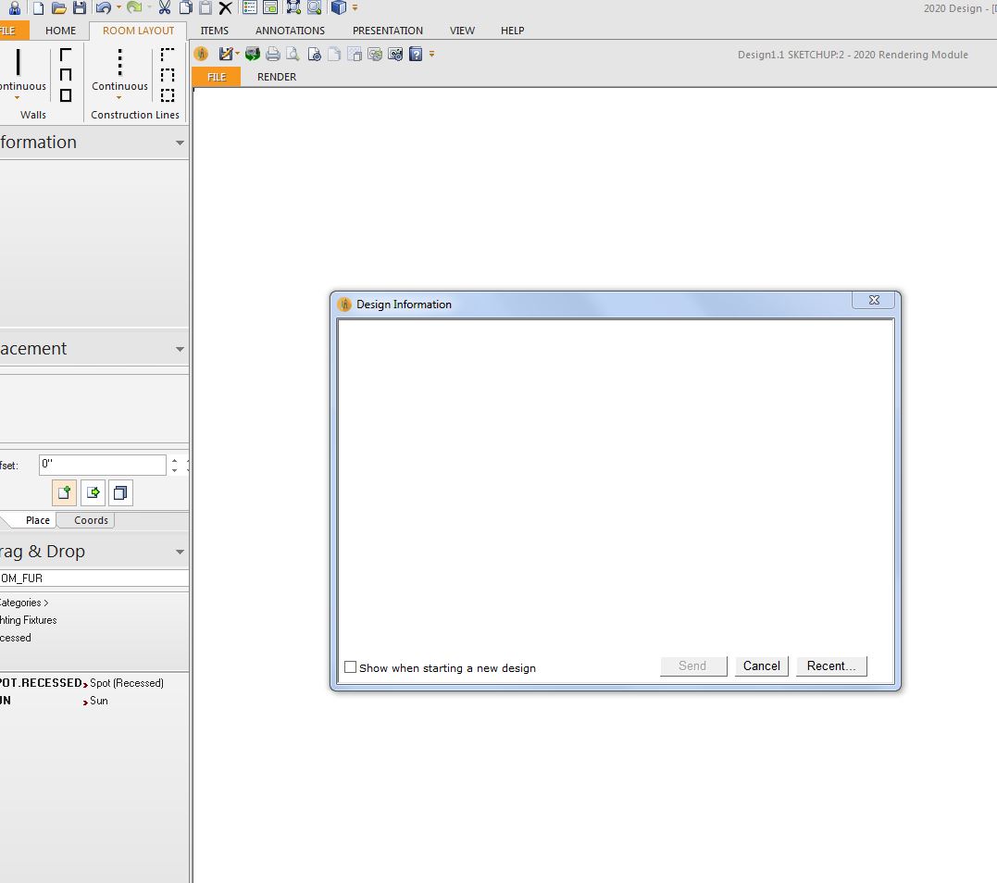
Task: Select the L-shaped construction line icon
Action: [x=168, y=56]
